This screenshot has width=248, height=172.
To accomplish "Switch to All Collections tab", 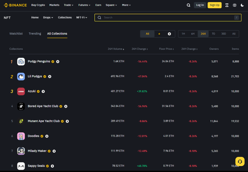I will coord(57,34).
